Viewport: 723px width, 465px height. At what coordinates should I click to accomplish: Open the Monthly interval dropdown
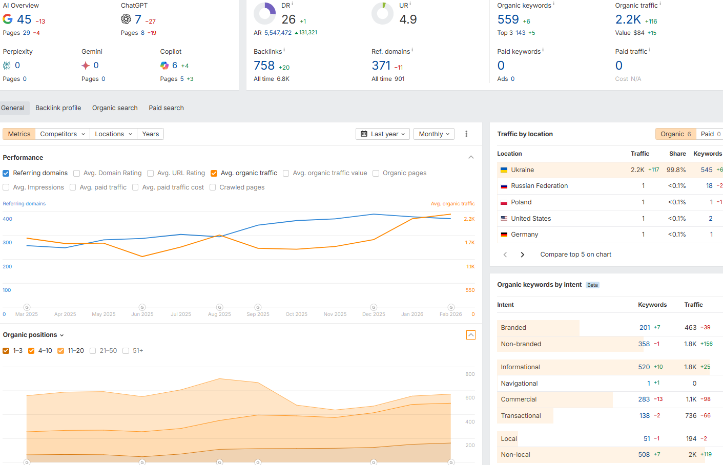[433, 134]
